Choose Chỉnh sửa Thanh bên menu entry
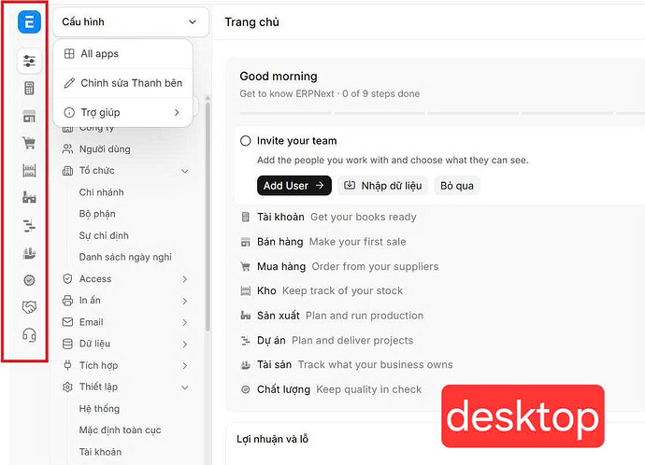645x465 pixels. click(123, 83)
